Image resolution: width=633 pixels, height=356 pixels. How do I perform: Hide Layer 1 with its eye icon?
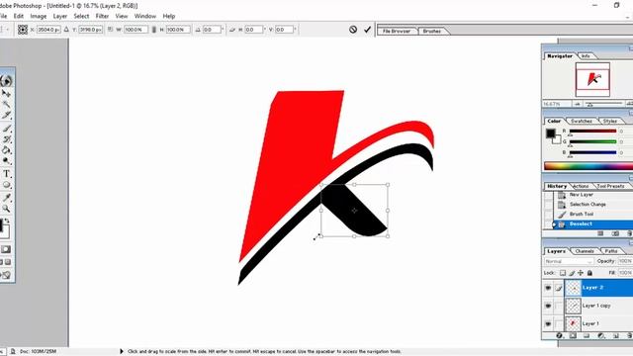click(x=548, y=323)
